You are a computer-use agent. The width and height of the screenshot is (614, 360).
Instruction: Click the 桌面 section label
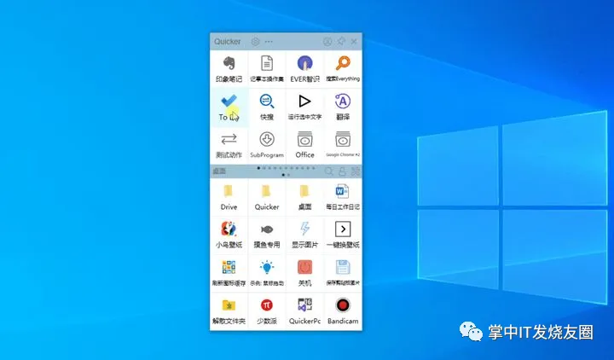pos(219,171)
